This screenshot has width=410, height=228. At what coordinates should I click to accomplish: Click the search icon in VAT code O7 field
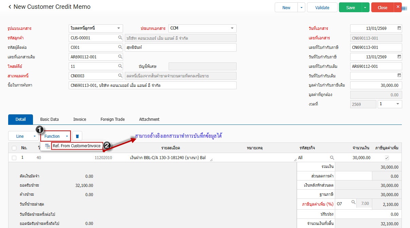click(353, 203)
